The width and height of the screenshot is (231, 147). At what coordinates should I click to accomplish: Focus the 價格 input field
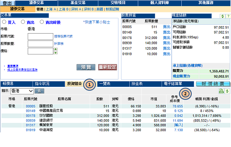click(40, 51)
